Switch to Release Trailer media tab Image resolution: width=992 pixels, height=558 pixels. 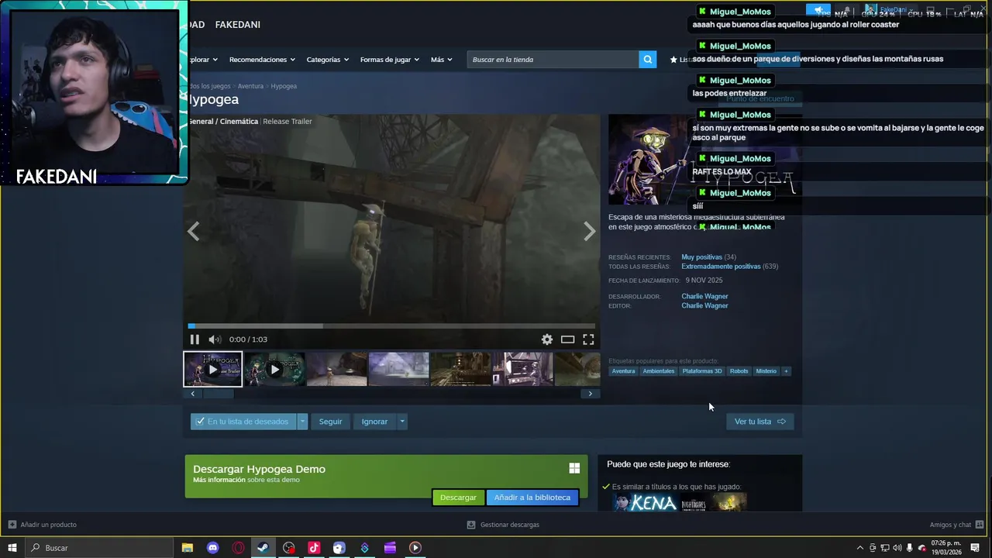pyautogui.click(x=288, y=122)
